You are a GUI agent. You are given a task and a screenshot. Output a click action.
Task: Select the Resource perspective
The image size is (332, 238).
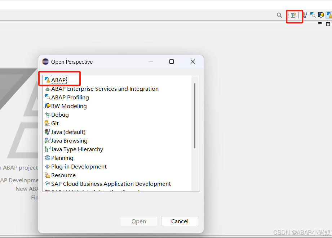click(x=63, y=175)
